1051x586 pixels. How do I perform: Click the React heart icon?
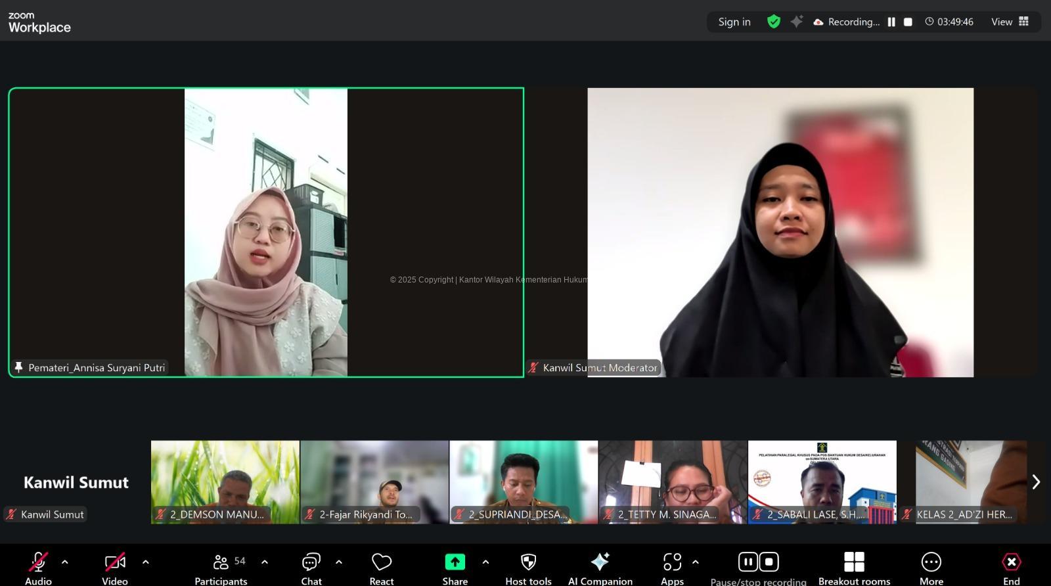pyautogui.click(x=382, y=562)
